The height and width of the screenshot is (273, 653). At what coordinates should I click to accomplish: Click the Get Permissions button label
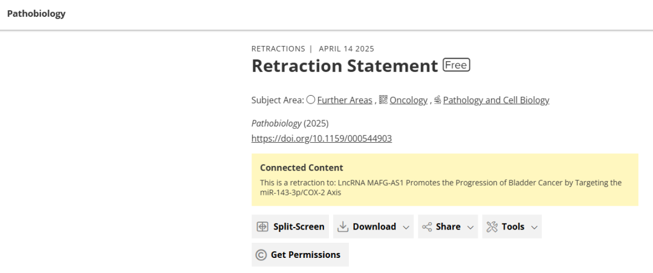pyautogui.click(x=305, y=255)
